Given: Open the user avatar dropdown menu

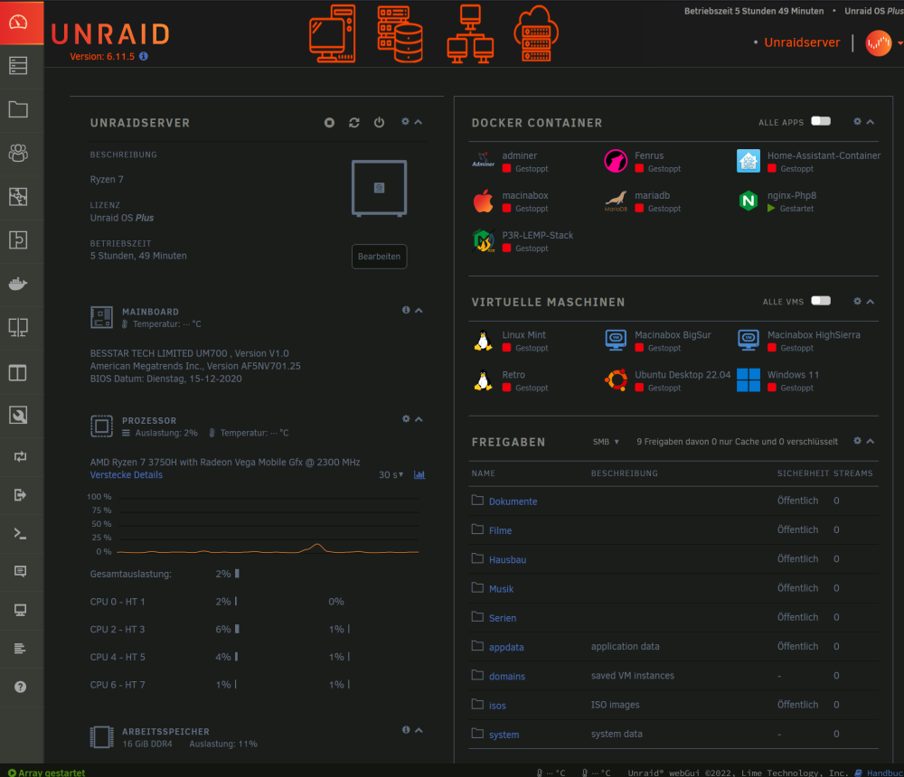Looking at the screenshot, I should tap(884, 42).
